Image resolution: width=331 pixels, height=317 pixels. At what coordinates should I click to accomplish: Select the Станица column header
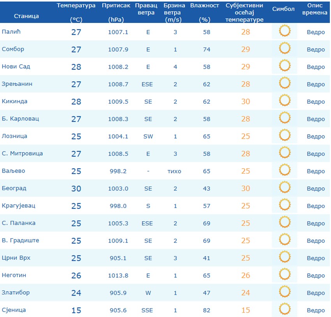pyautogui.click(x=26, y=16)
